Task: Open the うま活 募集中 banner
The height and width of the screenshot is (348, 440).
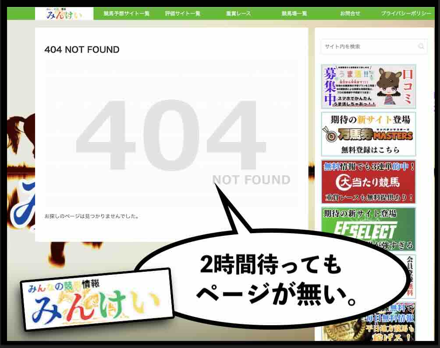Action: click(x=368, y=86)
